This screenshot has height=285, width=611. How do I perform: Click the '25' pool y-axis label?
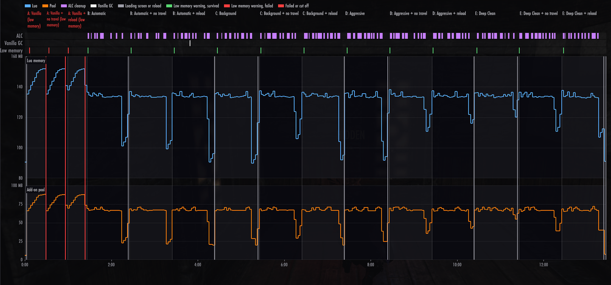21,241
